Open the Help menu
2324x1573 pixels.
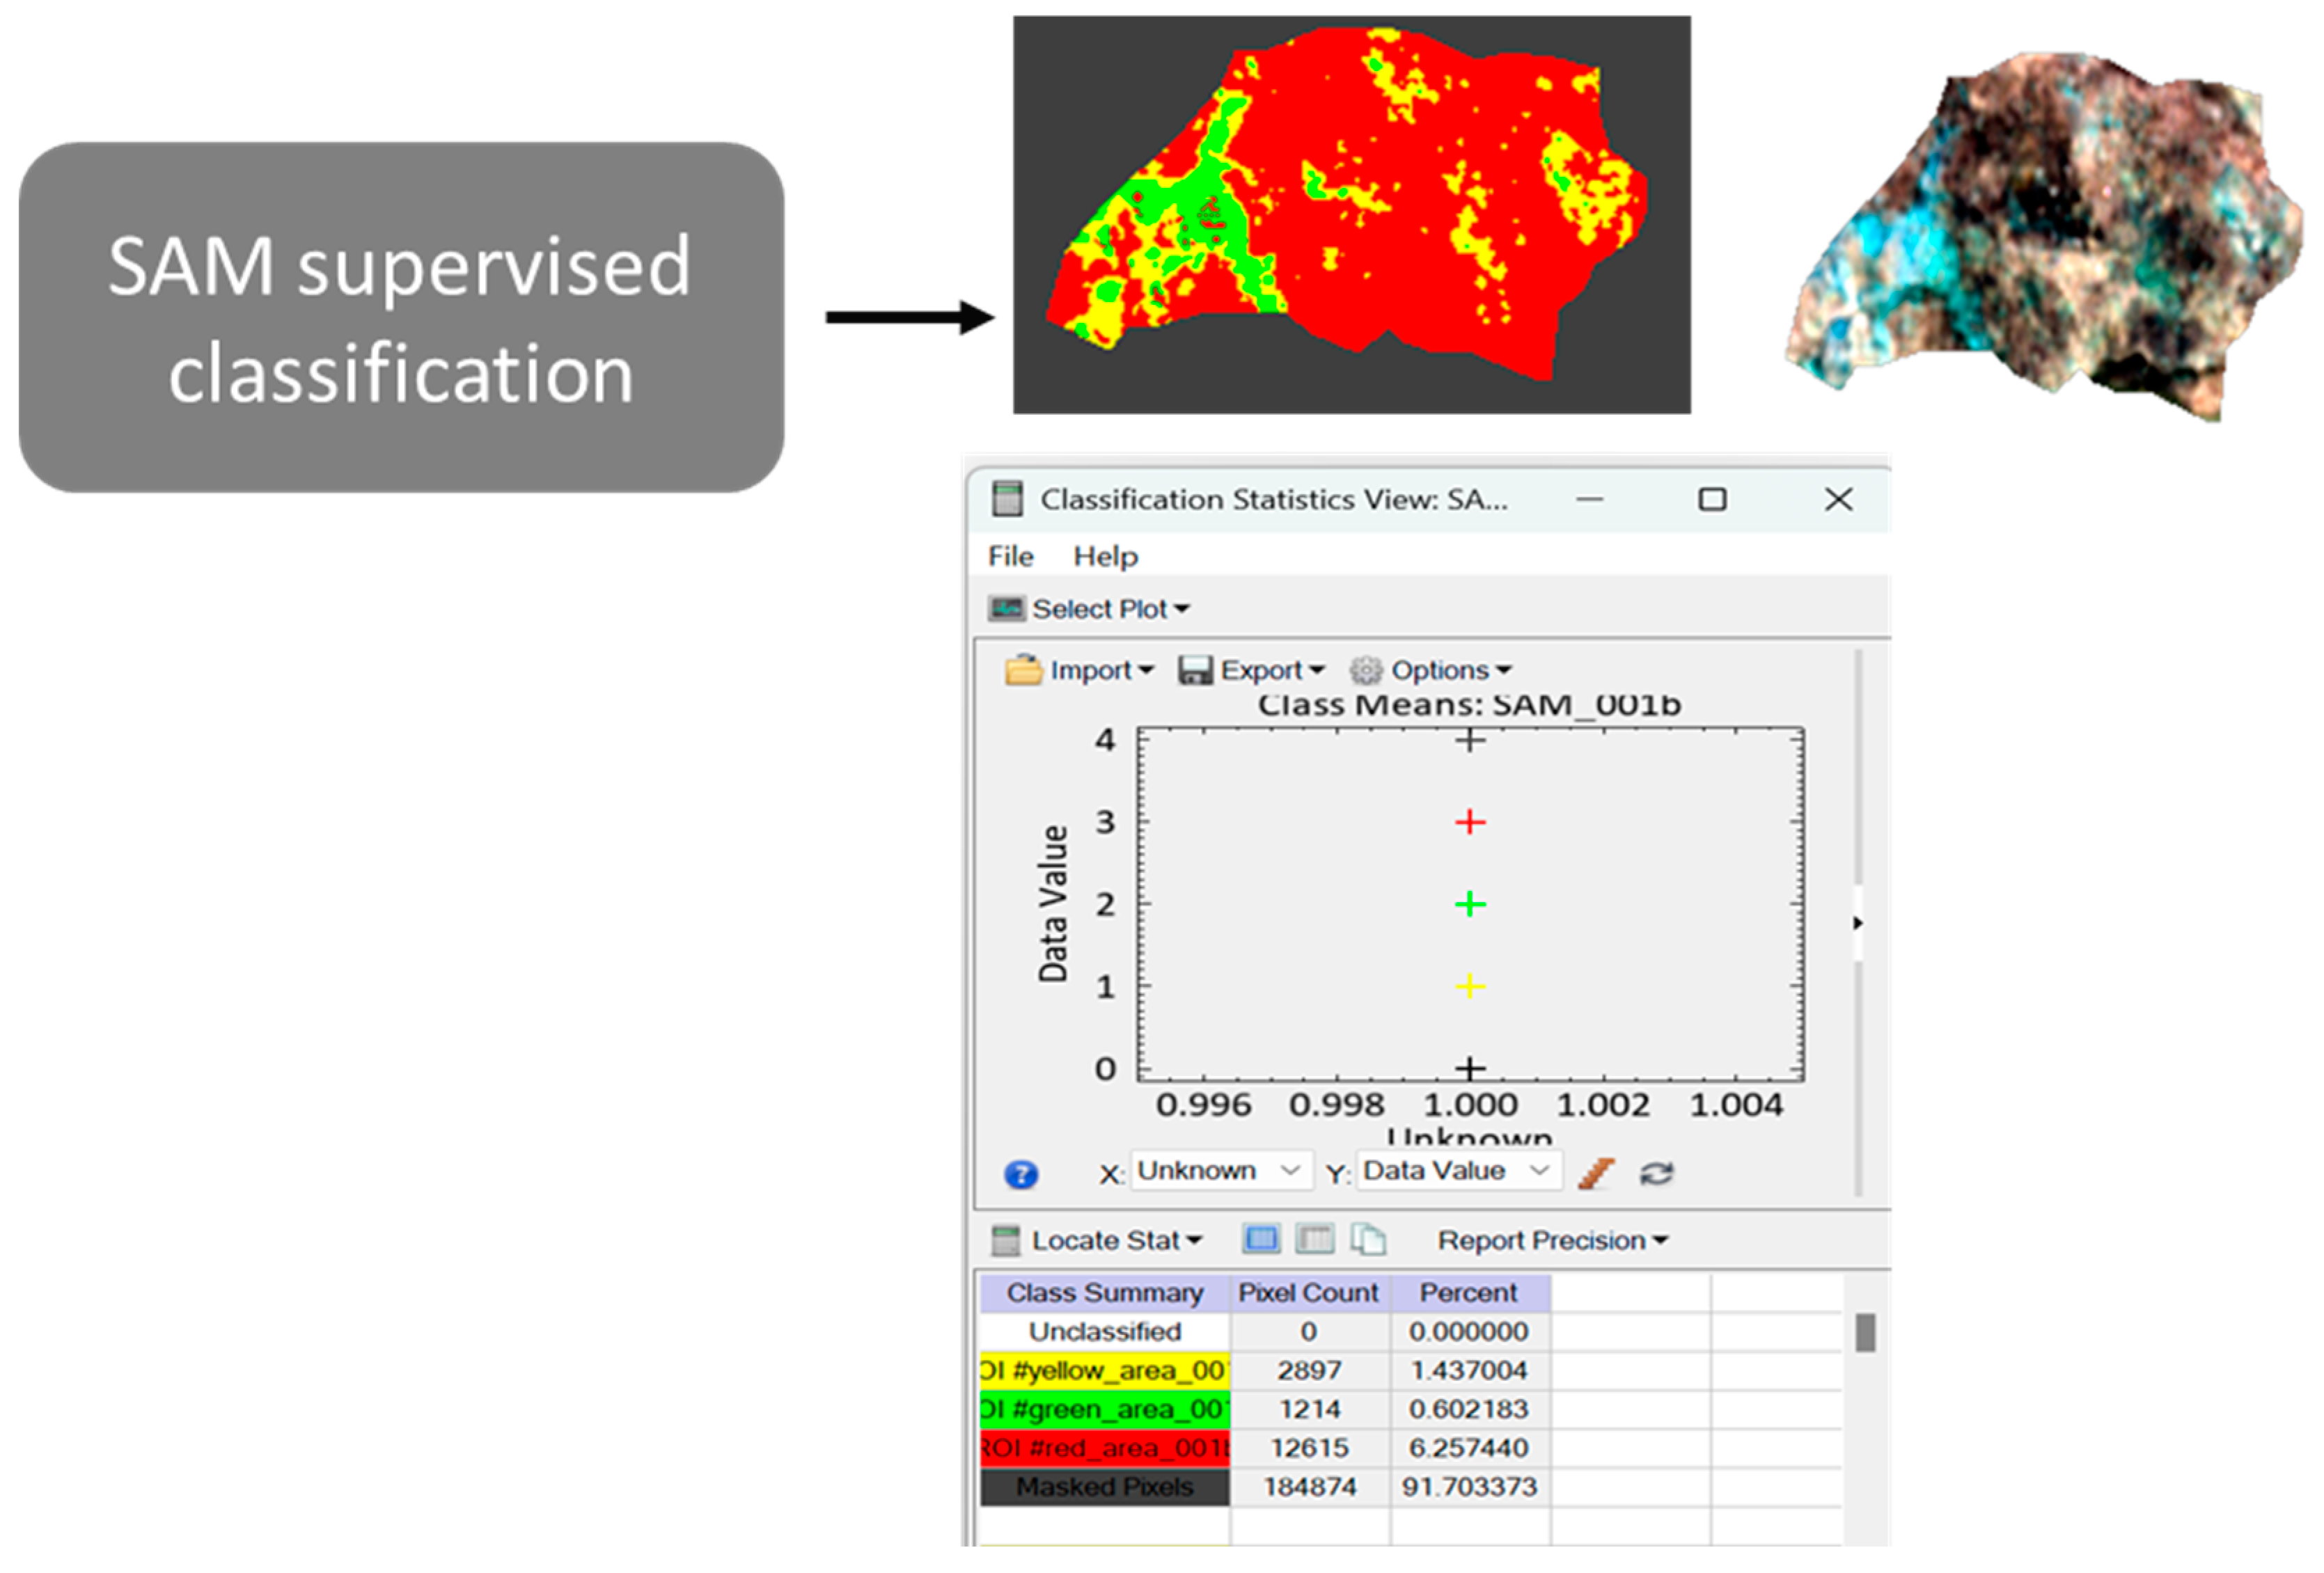(1105, 556)
